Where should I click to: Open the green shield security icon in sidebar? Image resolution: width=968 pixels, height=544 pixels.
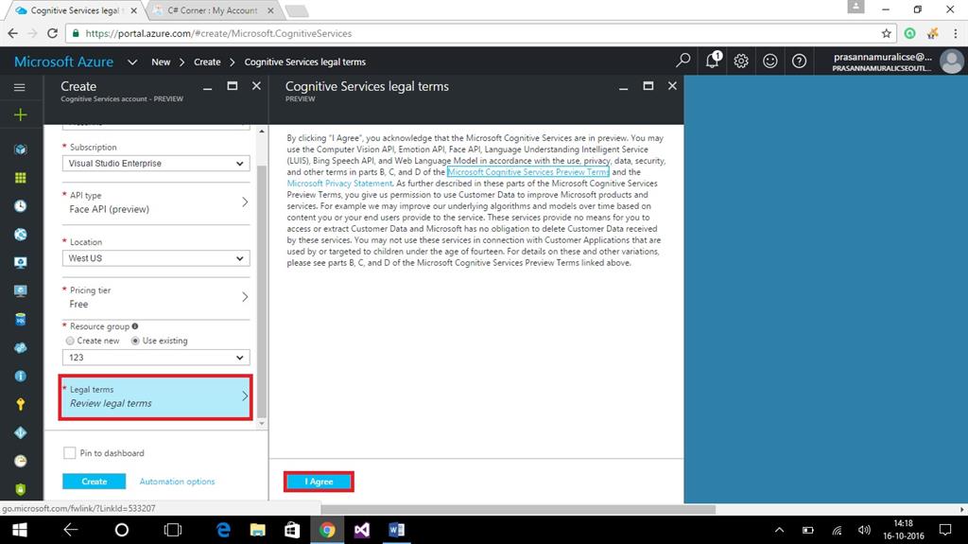tap(21, 489)
